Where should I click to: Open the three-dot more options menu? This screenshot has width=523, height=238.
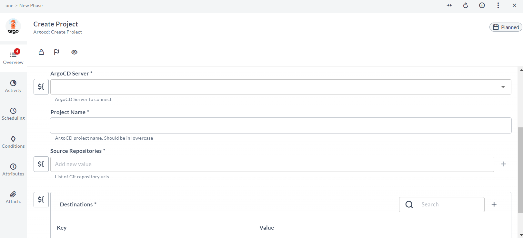tap(498, 5)
